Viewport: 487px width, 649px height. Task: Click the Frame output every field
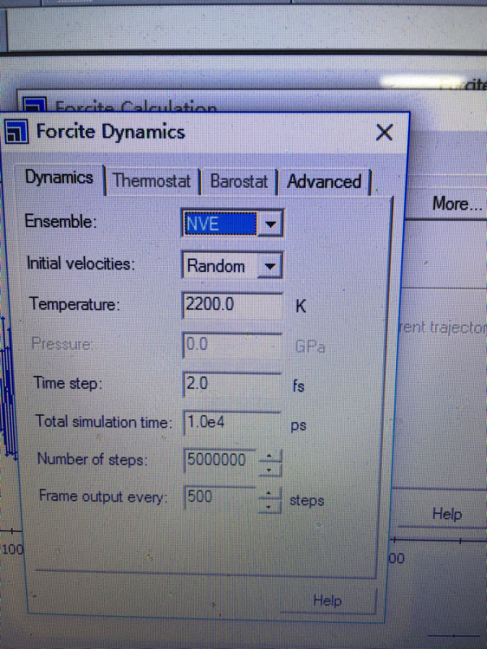pyautogui.click(x=220, y=497)
